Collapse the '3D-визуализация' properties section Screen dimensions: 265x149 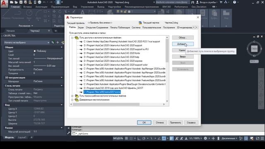click(x=62, y=77)
